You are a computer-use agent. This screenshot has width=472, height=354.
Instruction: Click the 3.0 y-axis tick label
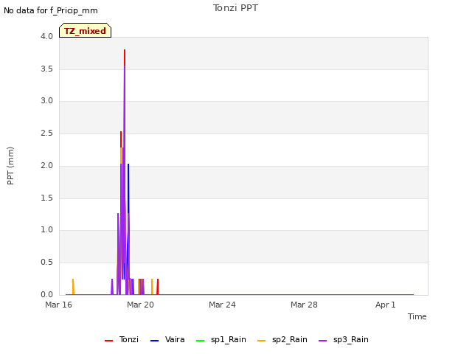click(x=46, y=100)
